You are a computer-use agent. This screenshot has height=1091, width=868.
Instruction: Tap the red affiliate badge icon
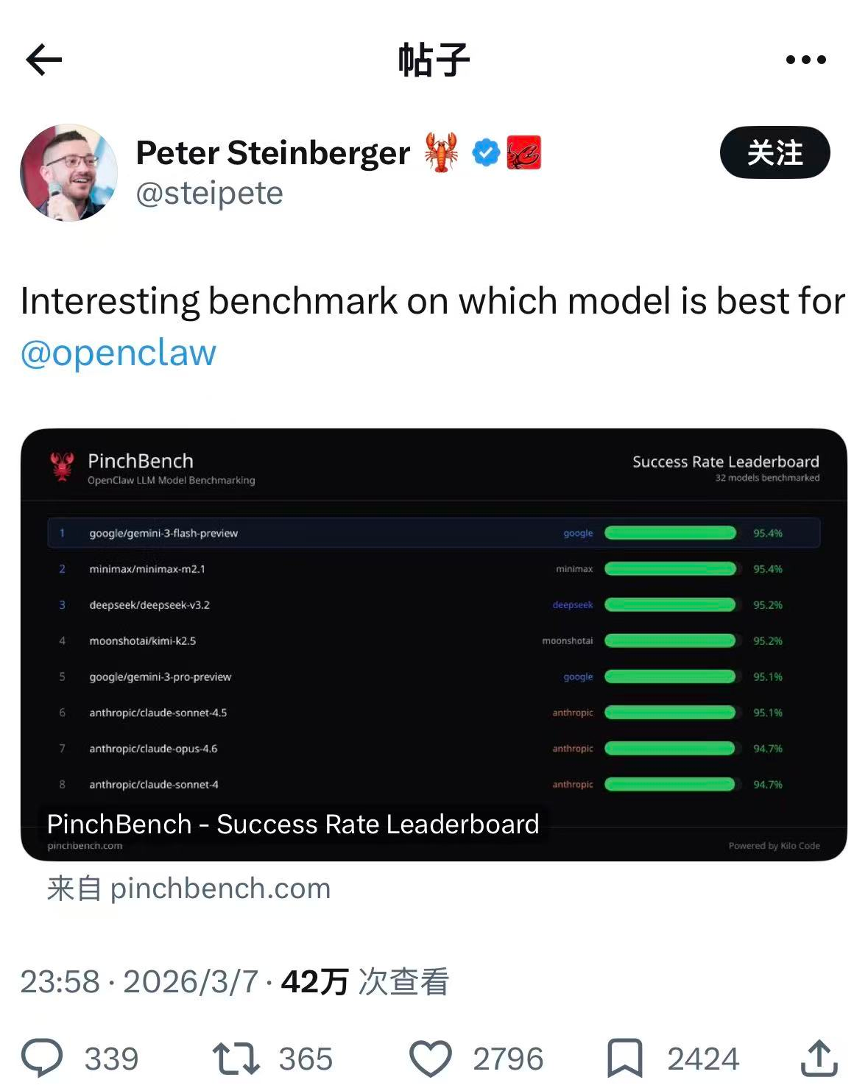click(x=523, y=153)
